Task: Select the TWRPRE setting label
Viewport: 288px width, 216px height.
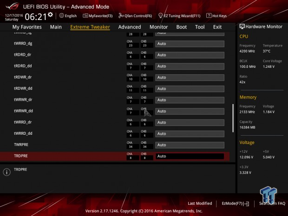Action: click(x=21, y=145)
